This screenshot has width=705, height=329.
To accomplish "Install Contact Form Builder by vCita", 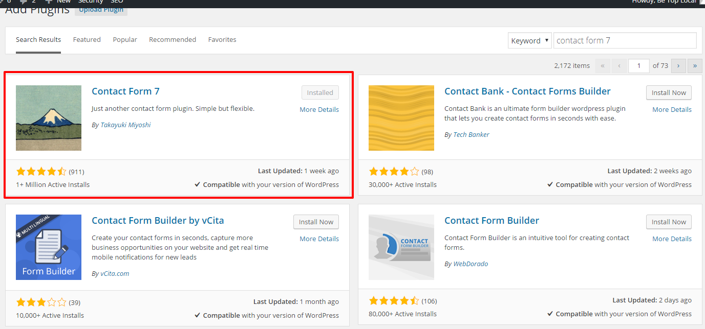I will pyautogui.click(x=316, y=222).
